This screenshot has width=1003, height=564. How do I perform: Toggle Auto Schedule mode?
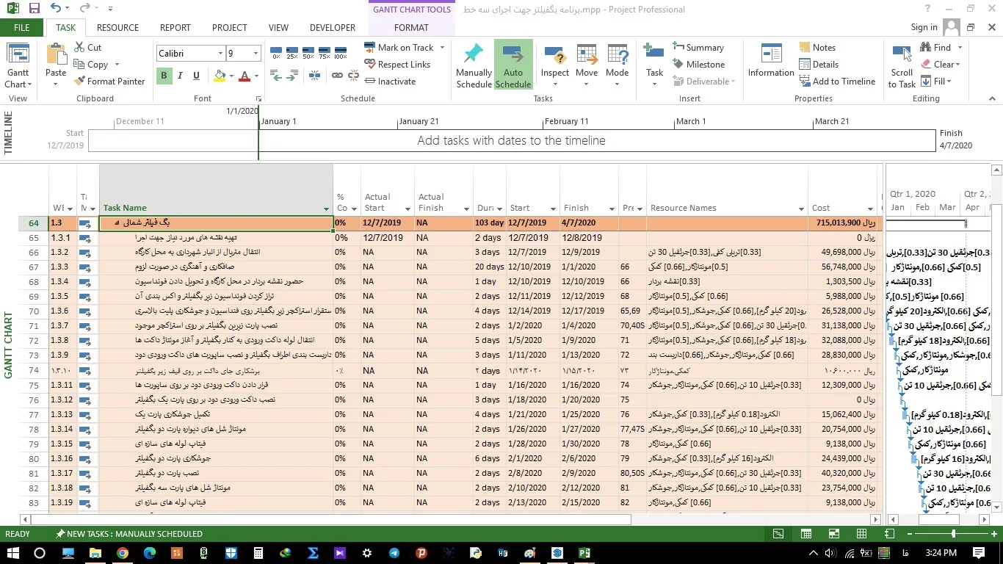(513, 64)
